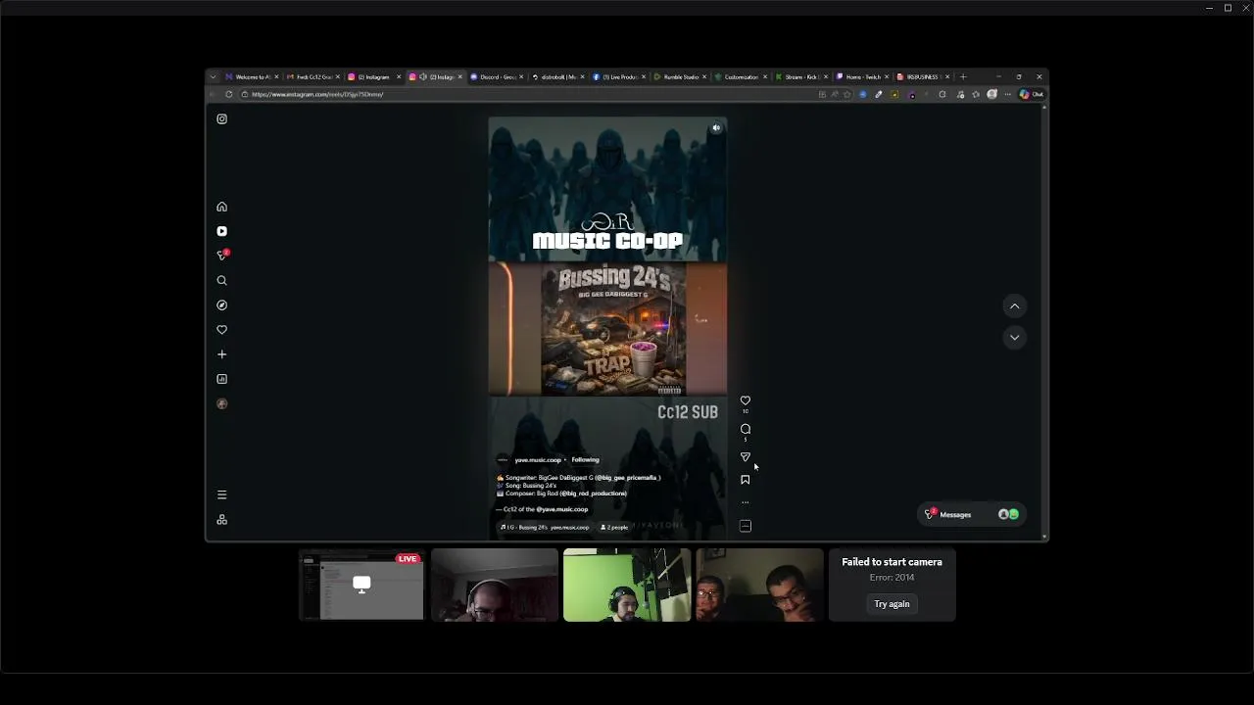Open the @yave.music.coop mention in caption

[562, 509]
